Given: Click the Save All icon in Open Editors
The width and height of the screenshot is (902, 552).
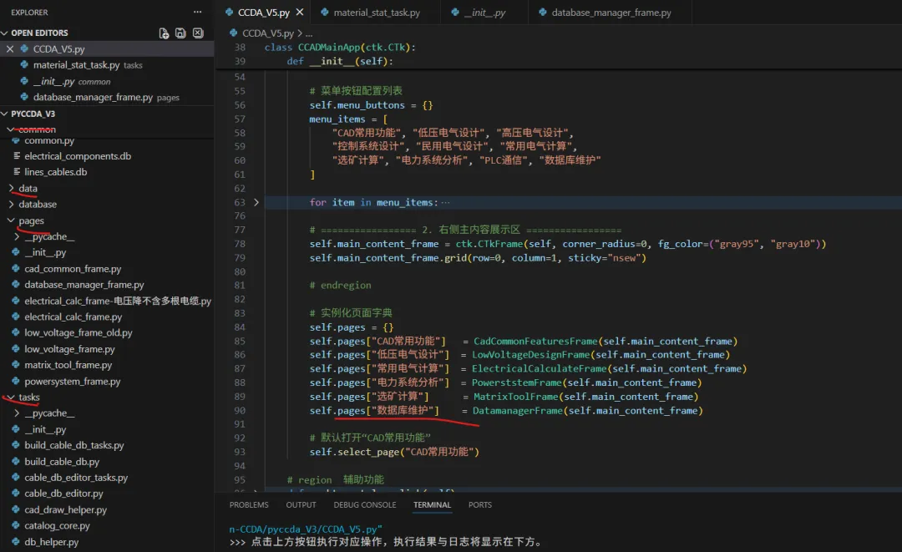Looking at the screenshot, I should [180, 33].
